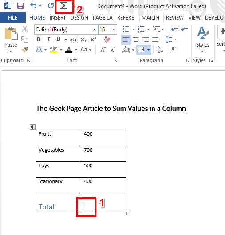Open highlight color dropdown arrow
The width and height of the screenshot is (225, 235).
click(x=61, y=50)
